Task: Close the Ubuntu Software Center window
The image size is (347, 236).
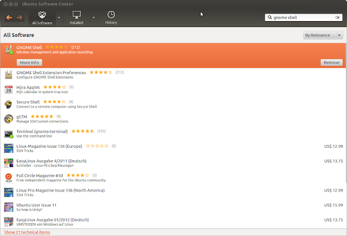Action: click(x=6, y=4)
